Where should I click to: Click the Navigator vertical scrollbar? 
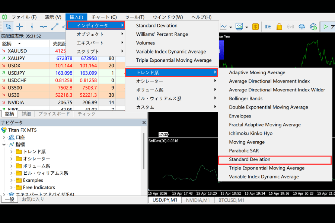(144, 151)
